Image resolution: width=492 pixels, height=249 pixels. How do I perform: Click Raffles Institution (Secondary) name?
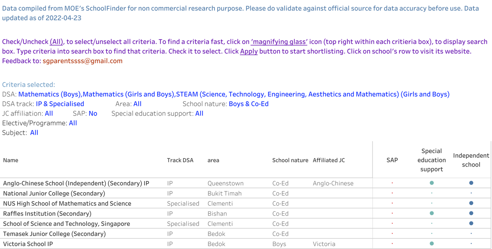click(47, 213)
